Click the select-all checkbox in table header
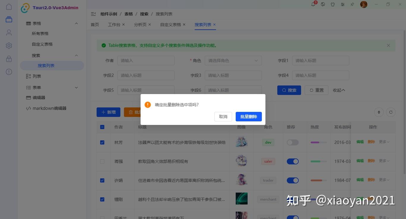 102,127
